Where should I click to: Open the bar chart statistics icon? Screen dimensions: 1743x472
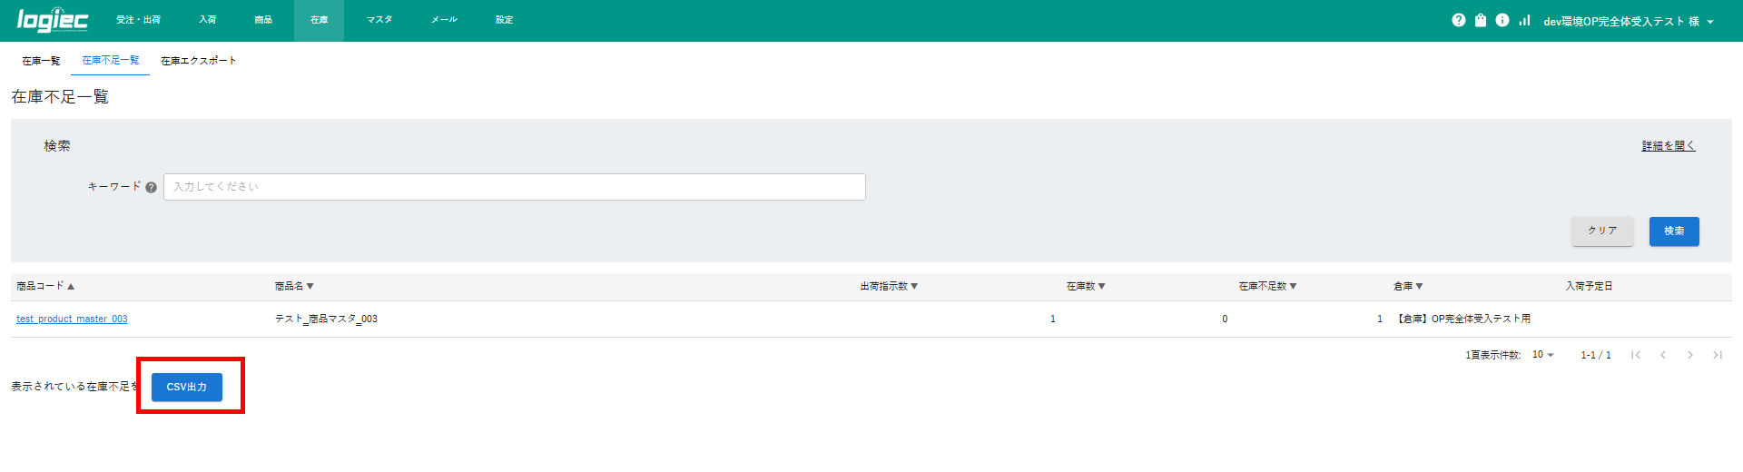pyautogui.click(x=1524, y=20)
